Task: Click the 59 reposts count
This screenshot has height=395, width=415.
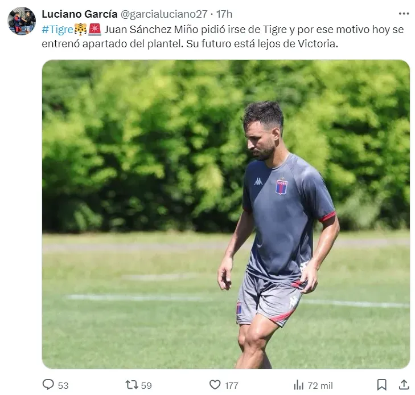Action: [146, 385]
